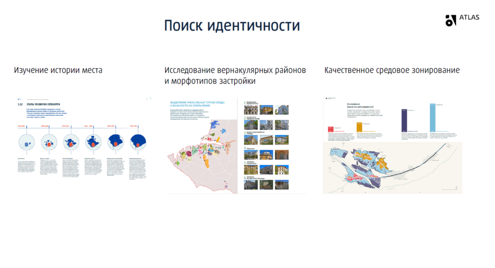
Task: Click the light blue bar in zoning chart
Action: (432, 118)
